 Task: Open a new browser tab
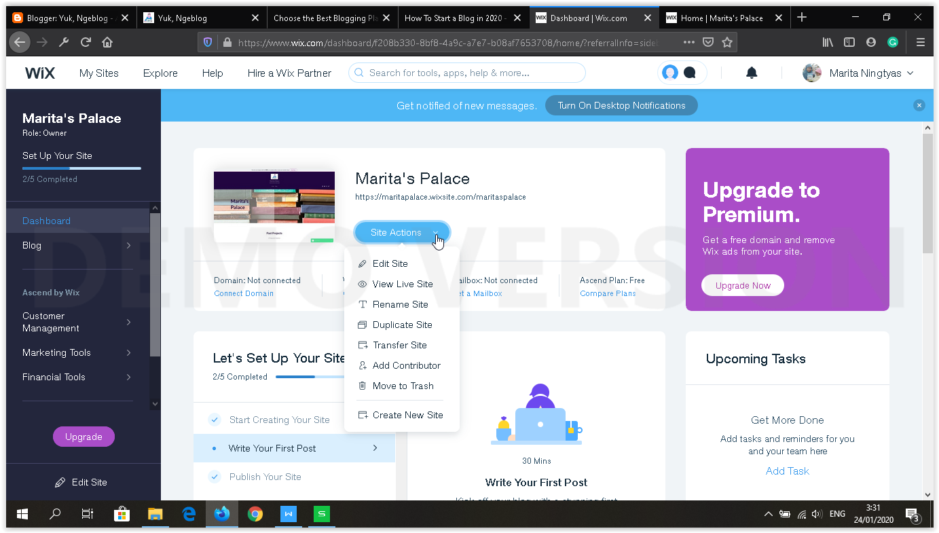click(x=802, y=18)
